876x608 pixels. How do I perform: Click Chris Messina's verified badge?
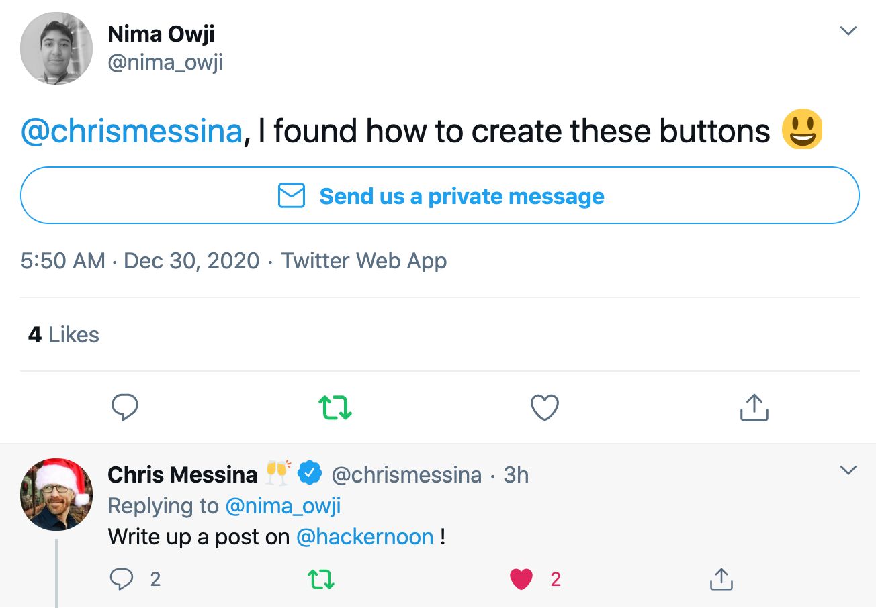[310, 474]
